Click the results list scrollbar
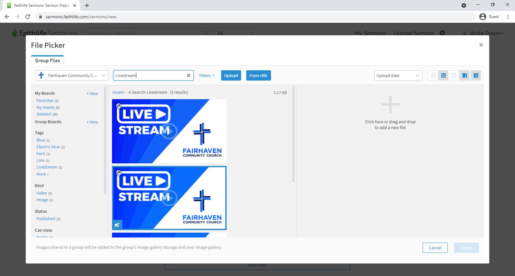 coord(293,134)
